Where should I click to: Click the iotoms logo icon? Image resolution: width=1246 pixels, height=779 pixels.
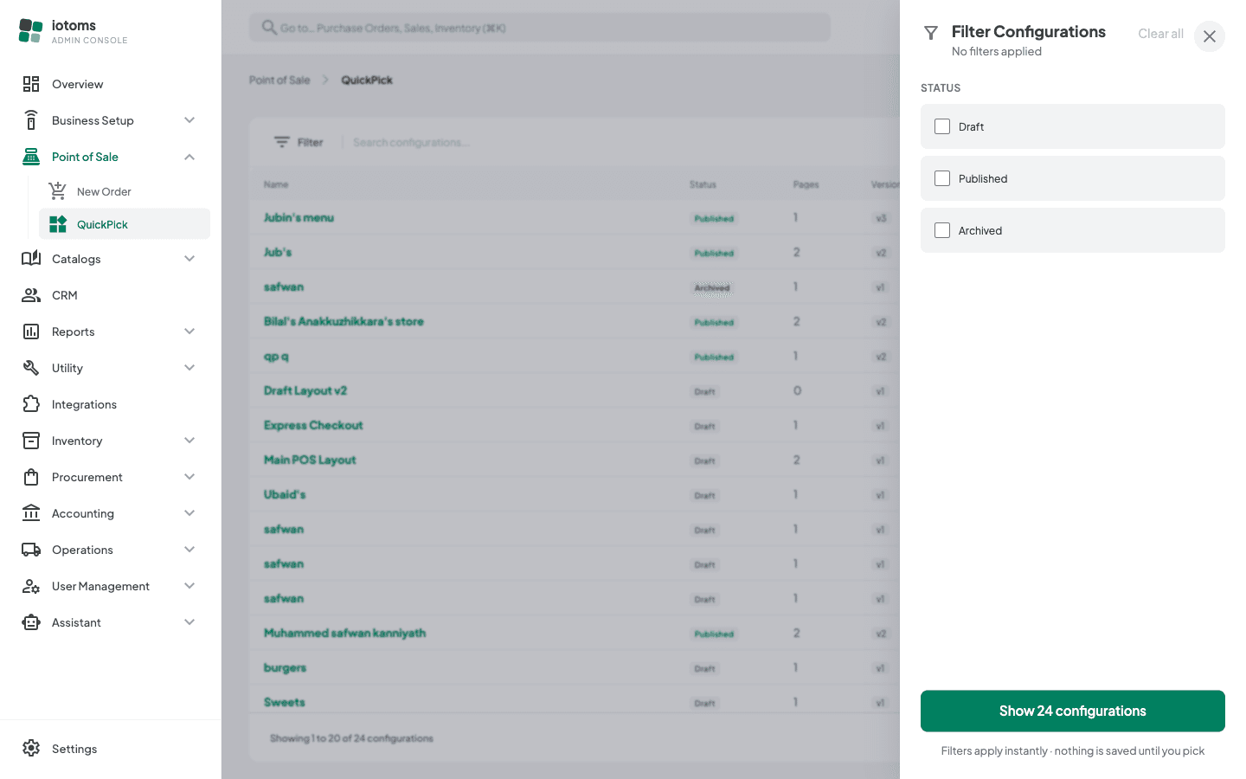pos(30,31)
